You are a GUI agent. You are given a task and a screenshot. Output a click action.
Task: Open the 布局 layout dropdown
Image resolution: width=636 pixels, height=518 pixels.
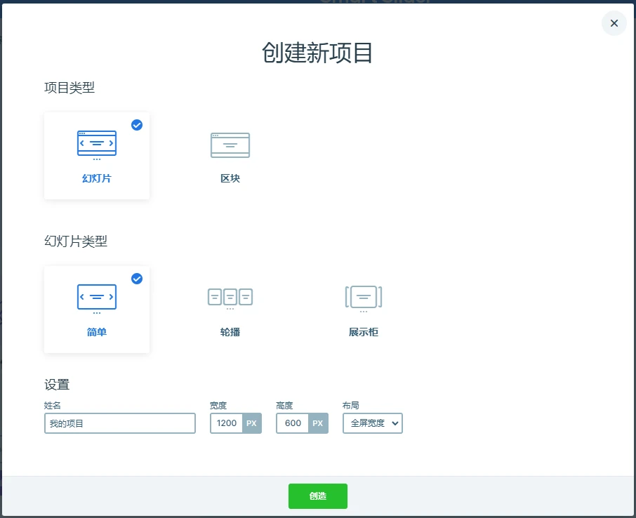pyautogui.click(x=372, y=423)
